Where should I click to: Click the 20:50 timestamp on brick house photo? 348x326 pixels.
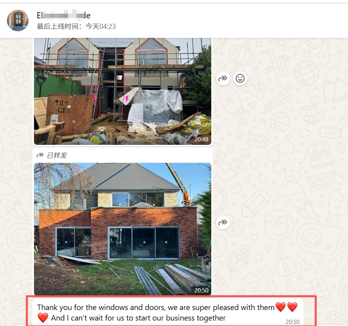click(x=201, y=290)
